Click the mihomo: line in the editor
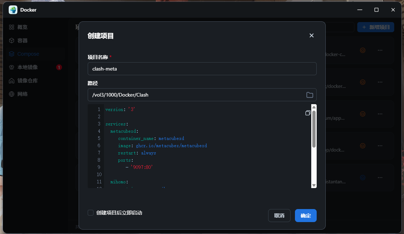 click(x=119, y=182)
